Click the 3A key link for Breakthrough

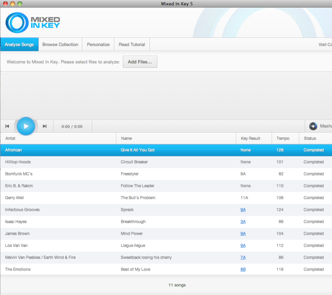point(243,222)
